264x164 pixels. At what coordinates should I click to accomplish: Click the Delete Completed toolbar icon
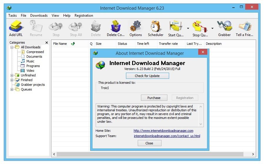116,26
